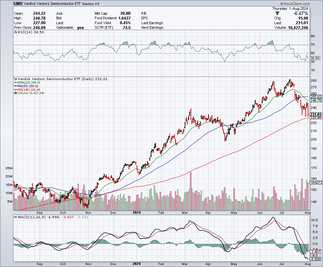Select the green EMA(20) legend line marker
The image size is (323, 267).
coord(15,83)
